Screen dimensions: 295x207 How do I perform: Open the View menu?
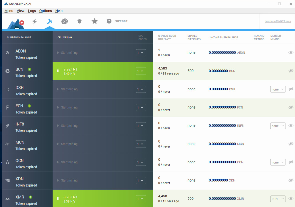tap(21, 11)
